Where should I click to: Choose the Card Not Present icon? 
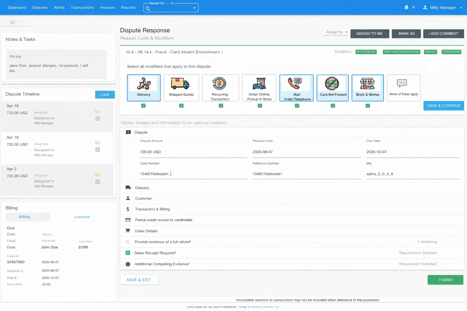[x=332, y=84]
